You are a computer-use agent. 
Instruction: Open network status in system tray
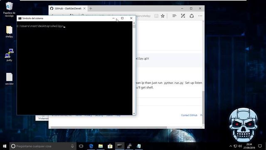click(x=235, y=146)
